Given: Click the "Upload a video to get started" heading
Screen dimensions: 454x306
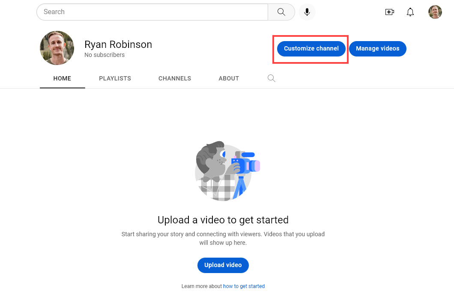Looking at the screenshot, I should tap(223, 220).
